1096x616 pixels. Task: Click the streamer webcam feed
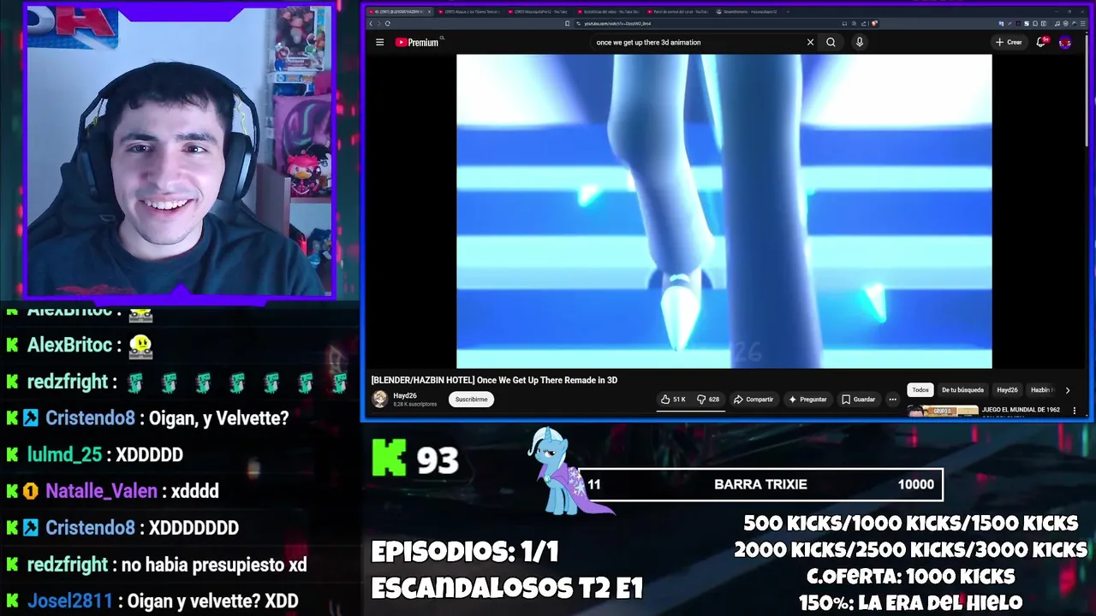click(179, 151)
